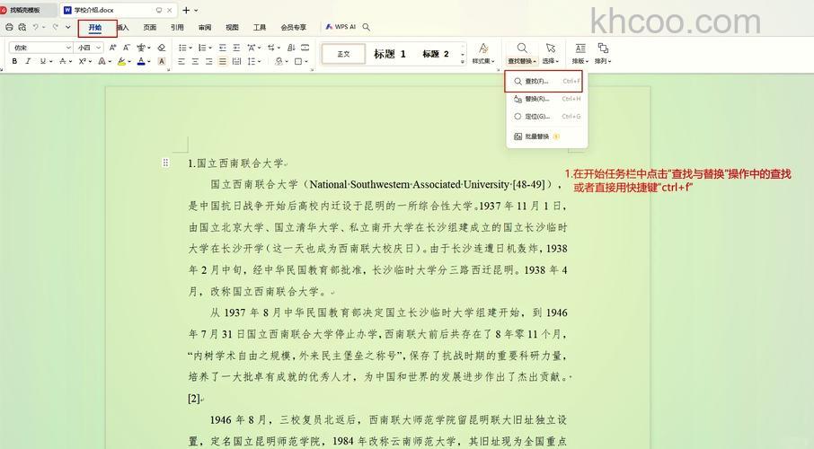Click the 查找替换 button

point(522,54)
